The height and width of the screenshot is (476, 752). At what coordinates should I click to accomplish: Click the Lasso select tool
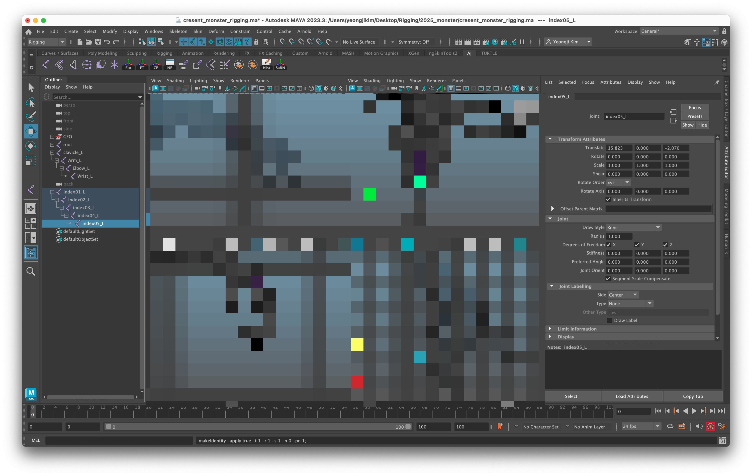pyautogui.click(x=31, y=102)
